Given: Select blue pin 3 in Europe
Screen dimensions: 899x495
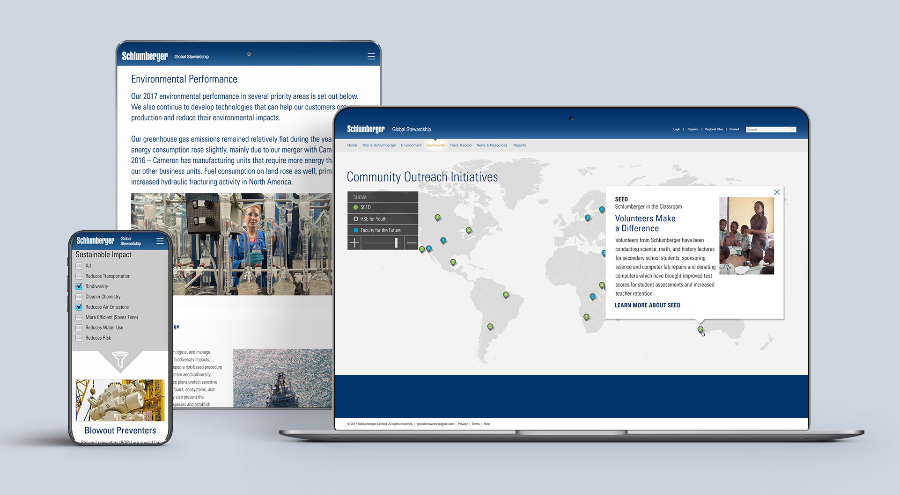Looking at the screenshot, I should (587, 218).
